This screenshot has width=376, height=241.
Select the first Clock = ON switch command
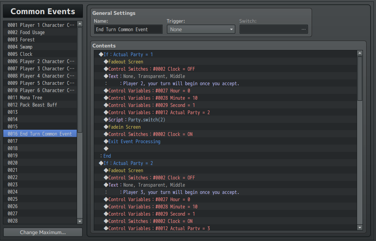(x=225, y=134)
